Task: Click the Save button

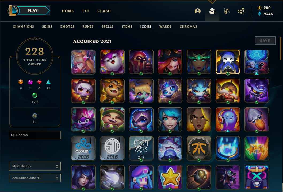Action: 265,41
